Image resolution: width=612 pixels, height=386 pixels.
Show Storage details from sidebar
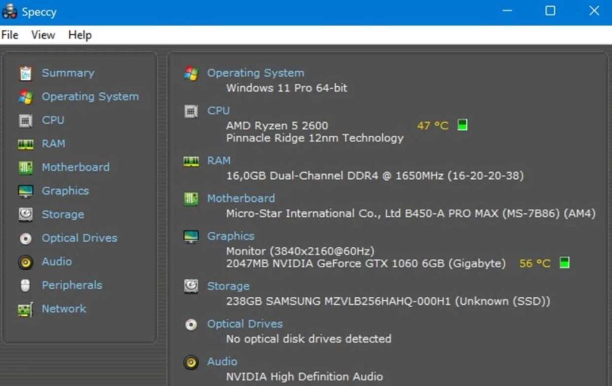(63, 214)
